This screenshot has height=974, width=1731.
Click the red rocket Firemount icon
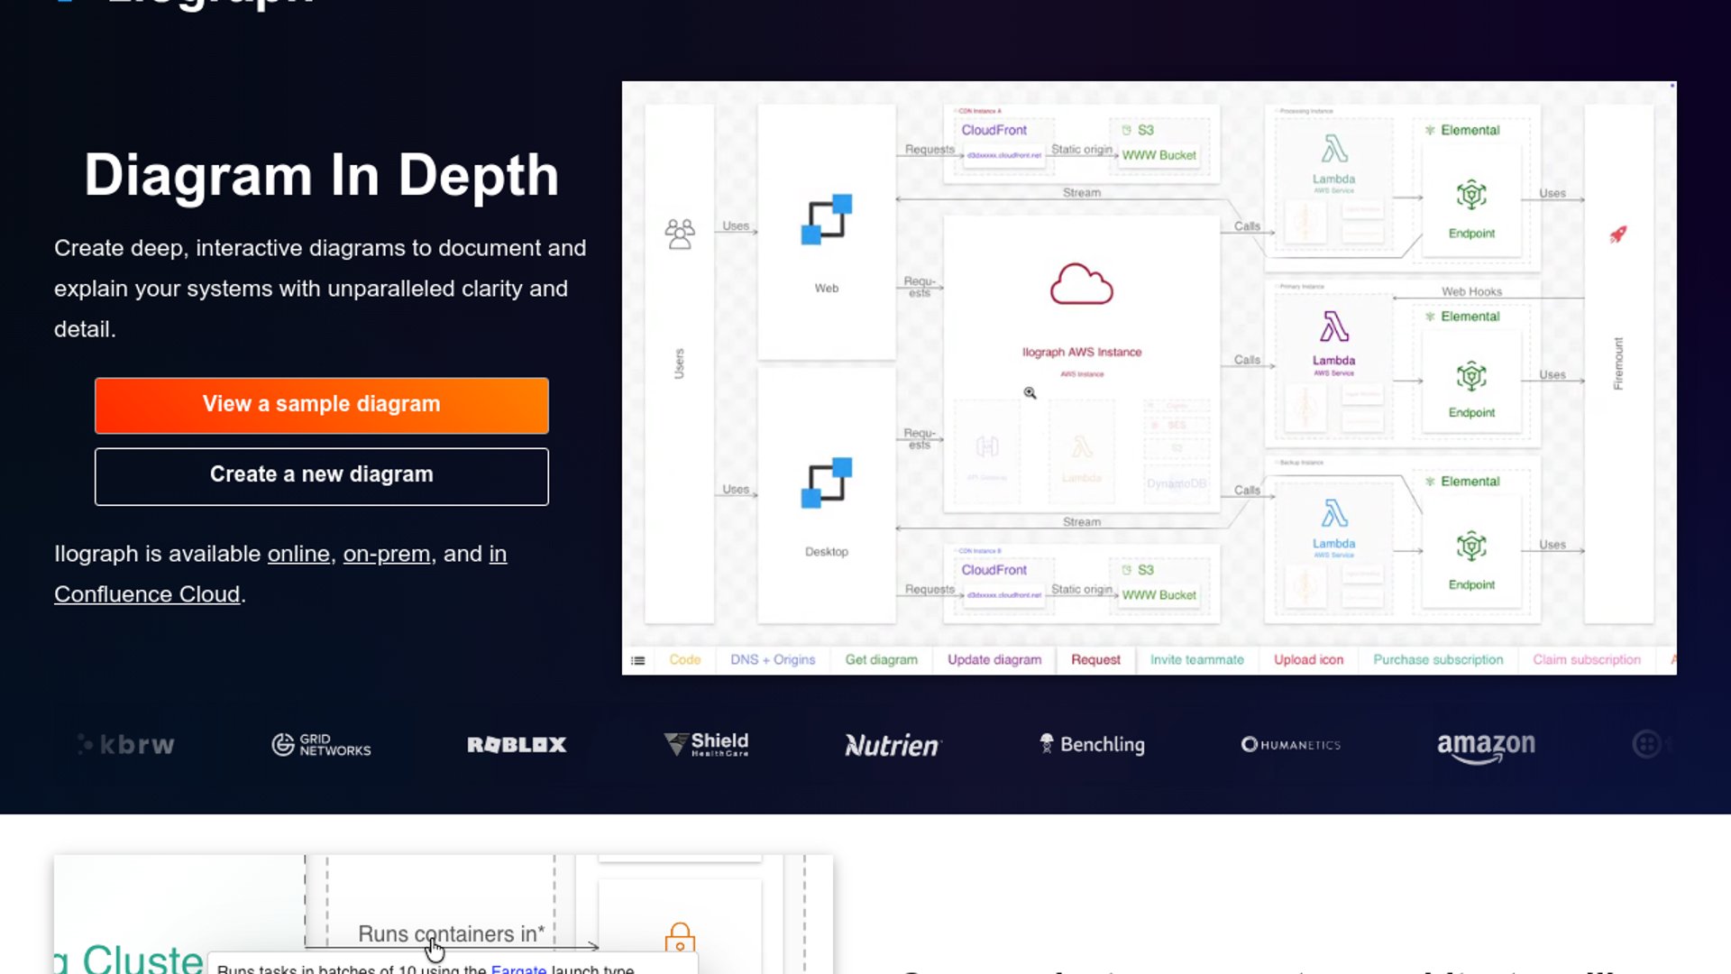1618,234
